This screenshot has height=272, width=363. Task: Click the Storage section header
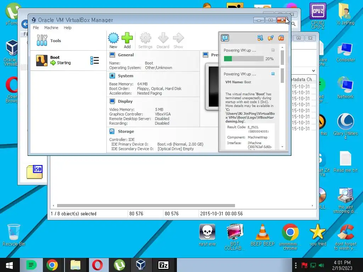pyautogui.click(x=126, y=131)
